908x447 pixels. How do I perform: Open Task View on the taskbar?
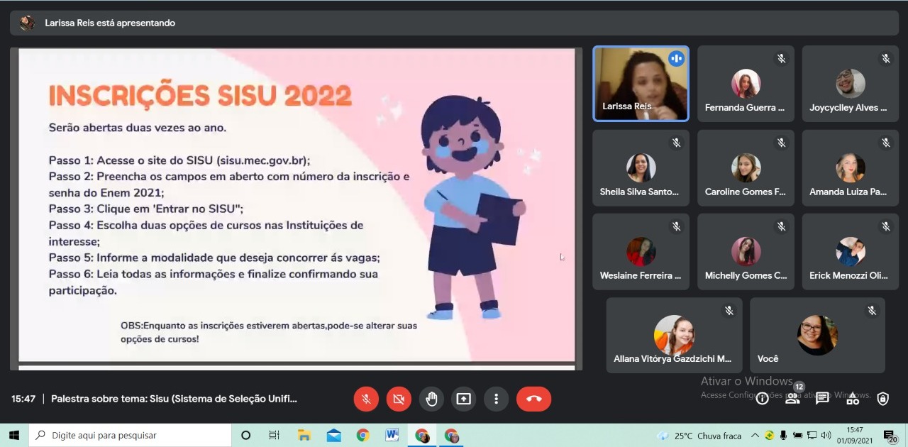click(275, 435)
